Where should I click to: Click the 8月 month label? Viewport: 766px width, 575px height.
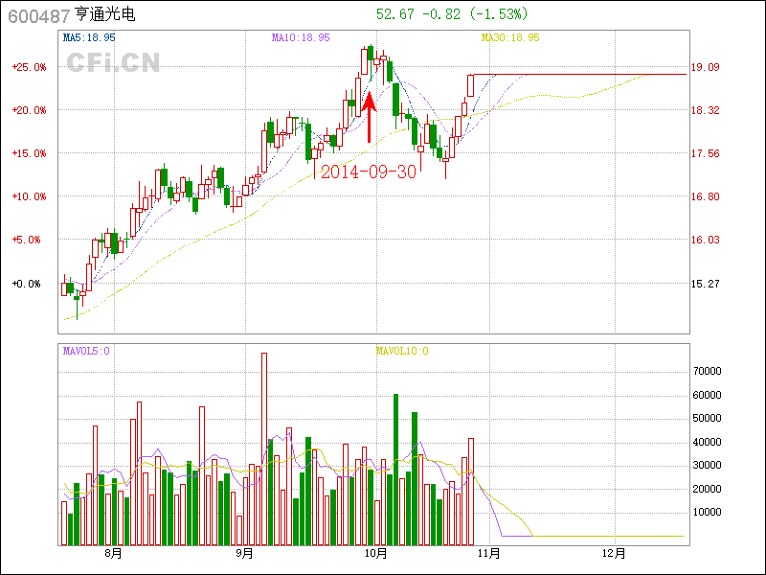[113, 553]
